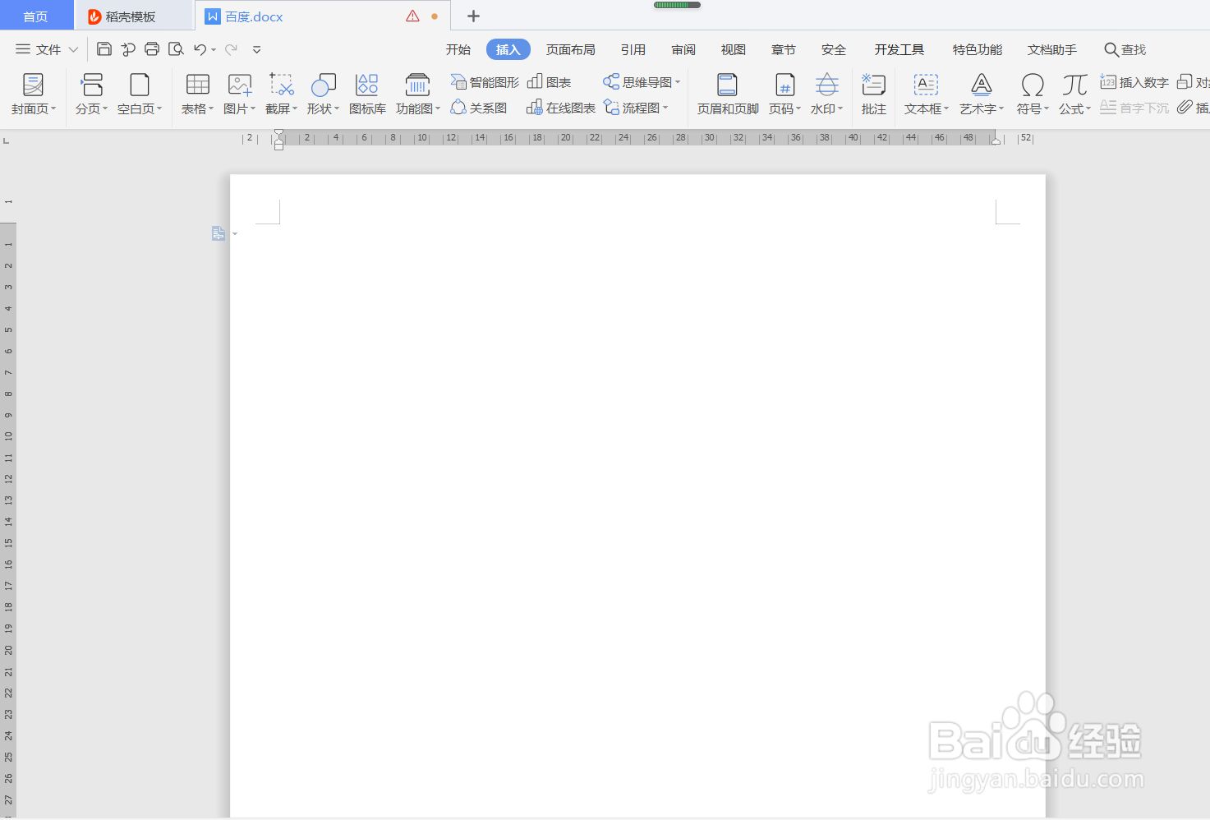Image resolution: width=1210 pixels, height=820 pixels.
Task: Open the 引用 ribbon tab
Action: click(633, 49)
